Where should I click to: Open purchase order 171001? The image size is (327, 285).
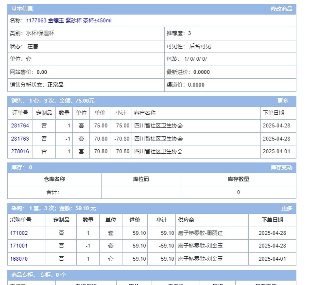click(19, 246)
